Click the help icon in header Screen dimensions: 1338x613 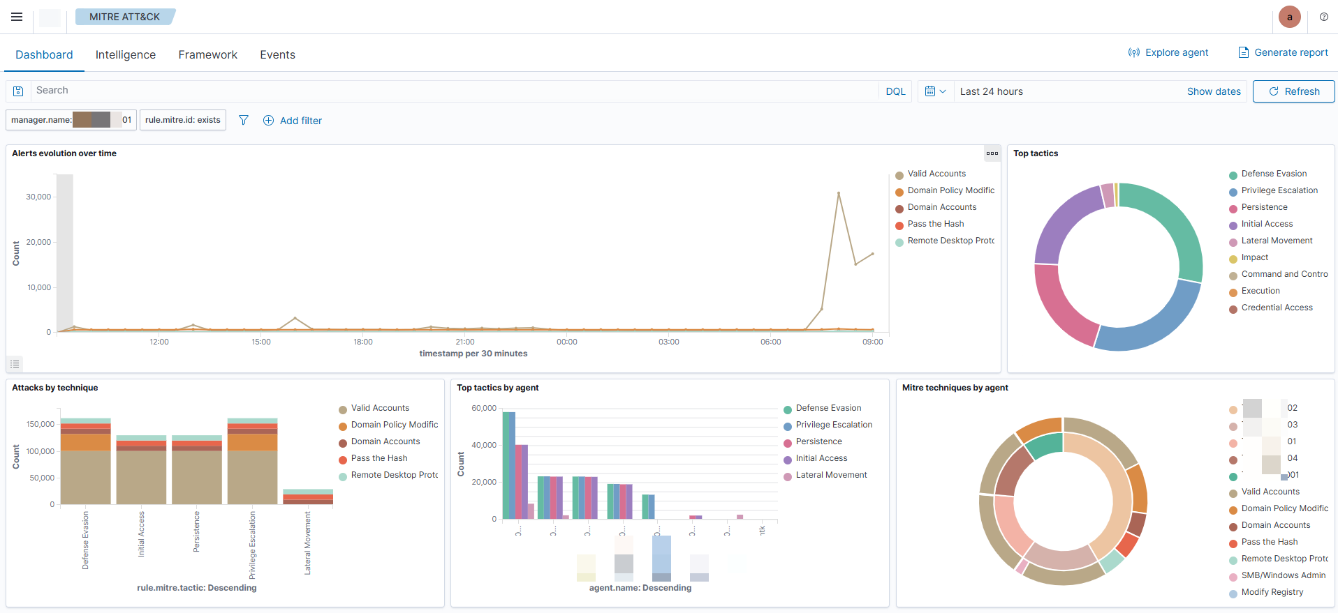coord(1323,17)
